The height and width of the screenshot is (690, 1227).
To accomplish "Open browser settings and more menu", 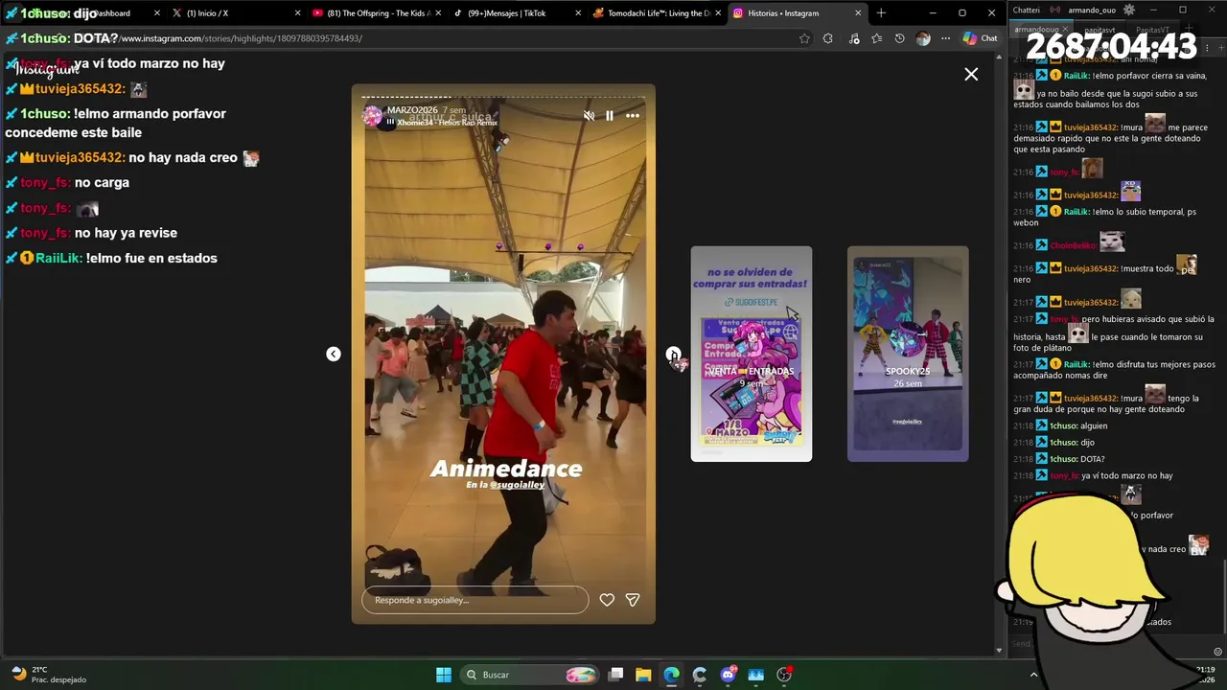I will tap(945, 38).
